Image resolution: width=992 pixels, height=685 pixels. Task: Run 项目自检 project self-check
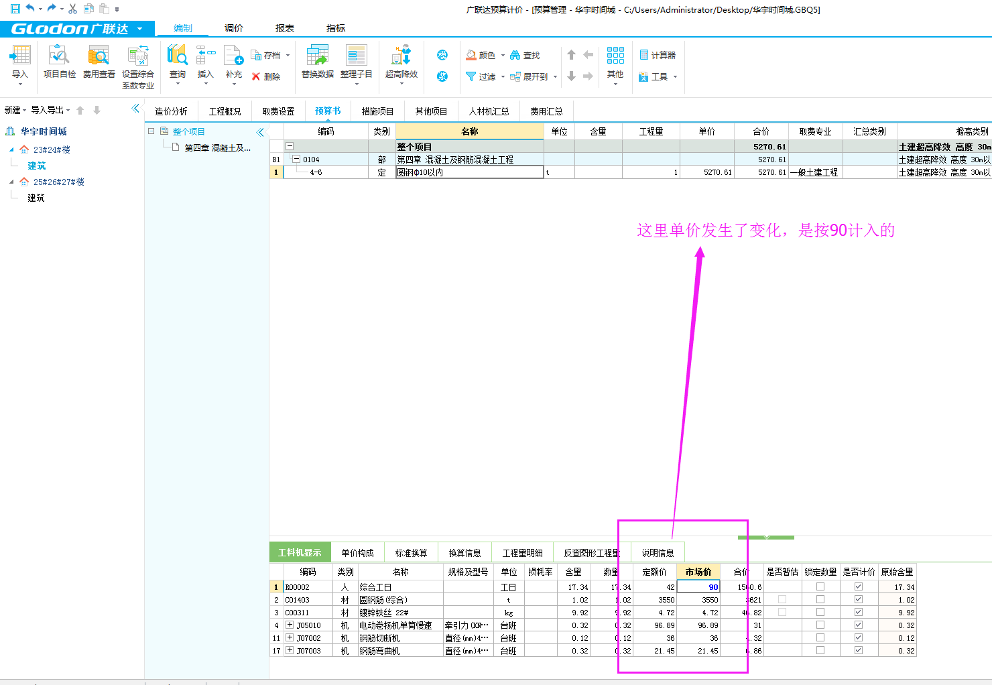(x=60, y=62)
